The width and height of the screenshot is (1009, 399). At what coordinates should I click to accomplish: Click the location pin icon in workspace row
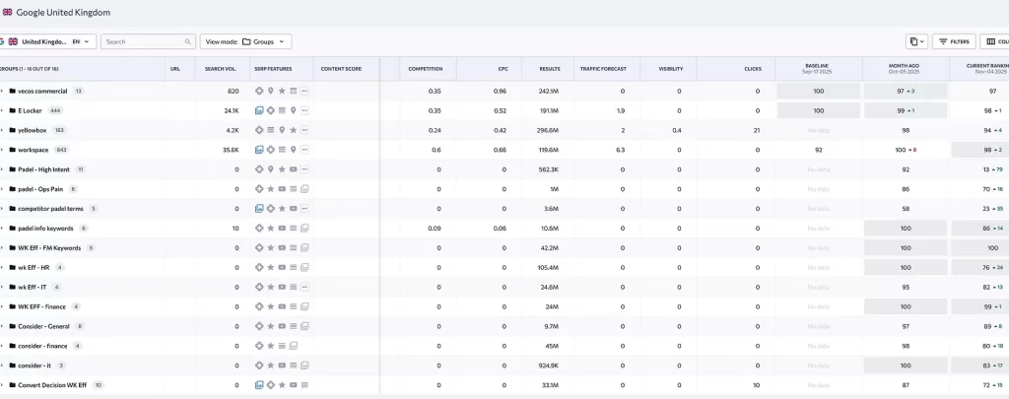294,150
